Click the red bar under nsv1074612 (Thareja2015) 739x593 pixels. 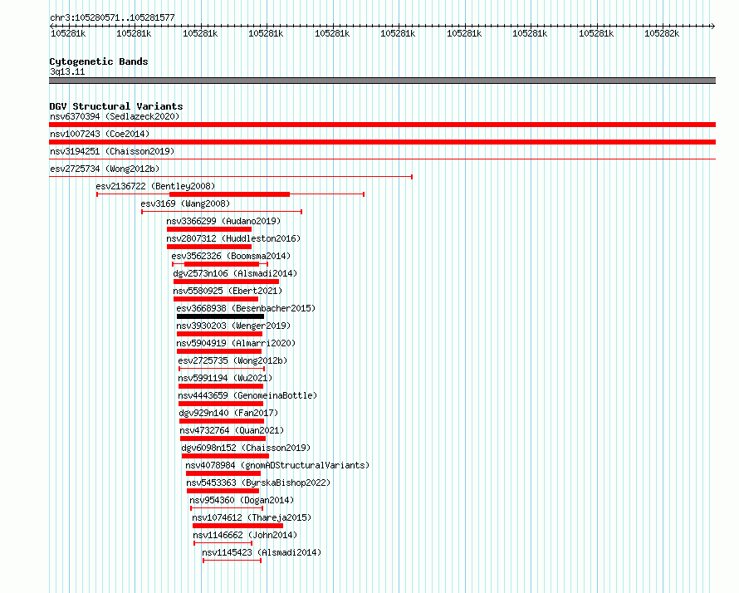(238, 526)
